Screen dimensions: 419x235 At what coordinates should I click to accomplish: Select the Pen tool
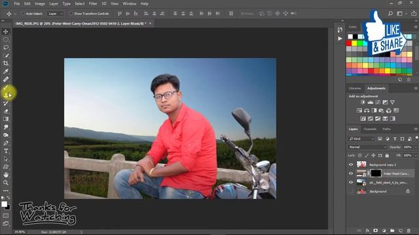tap(6, 143)
